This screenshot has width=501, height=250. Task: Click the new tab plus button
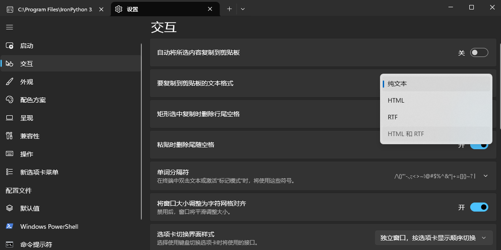pos(229,9)
